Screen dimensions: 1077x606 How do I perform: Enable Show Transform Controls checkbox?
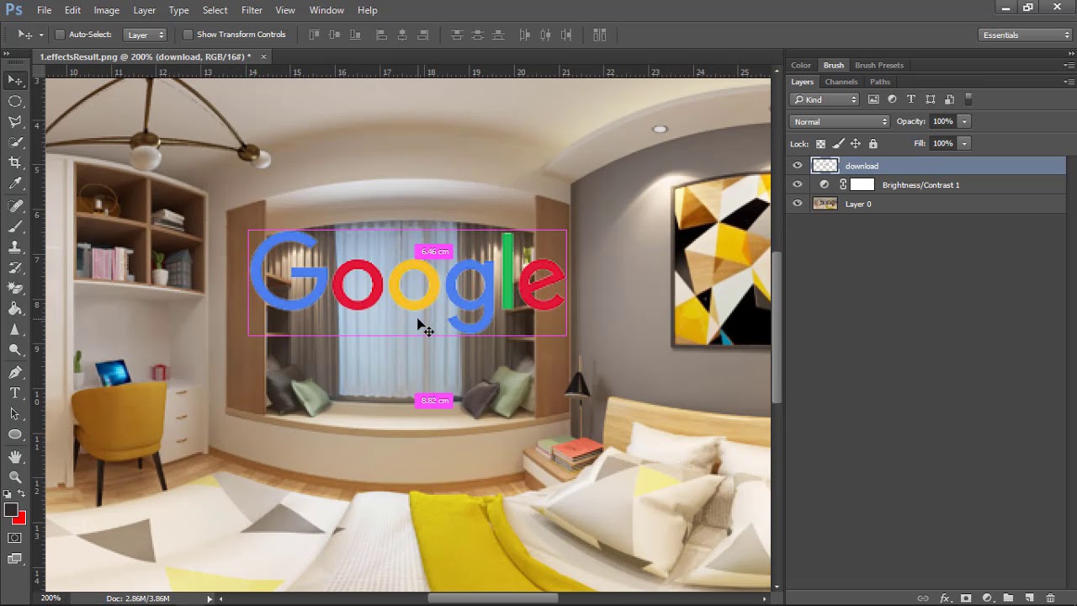(188, 35)
